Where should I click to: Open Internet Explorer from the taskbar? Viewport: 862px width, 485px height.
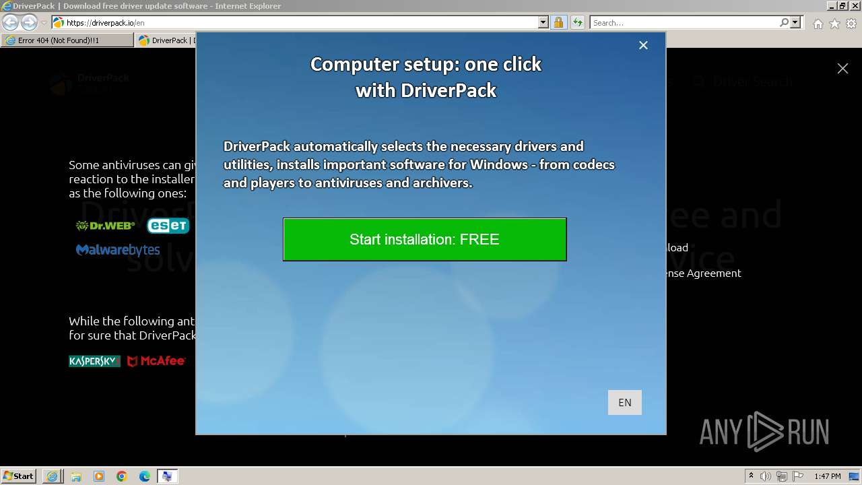[53, 476]
